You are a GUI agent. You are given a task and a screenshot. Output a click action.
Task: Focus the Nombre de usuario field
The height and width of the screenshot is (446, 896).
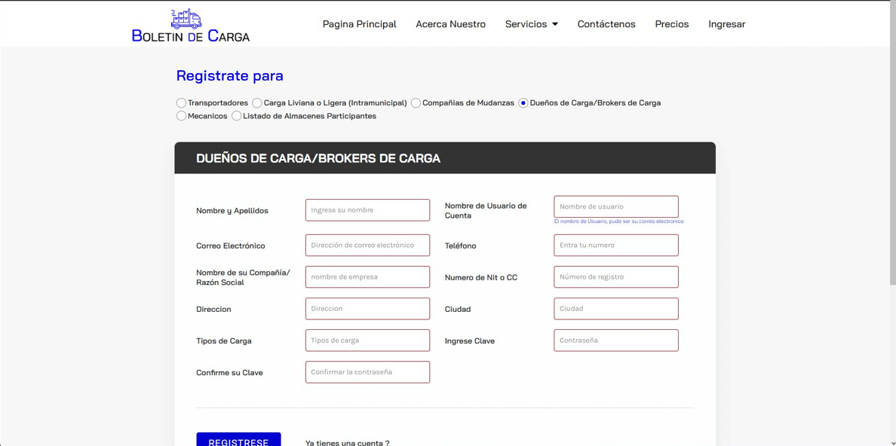[615, 206]
